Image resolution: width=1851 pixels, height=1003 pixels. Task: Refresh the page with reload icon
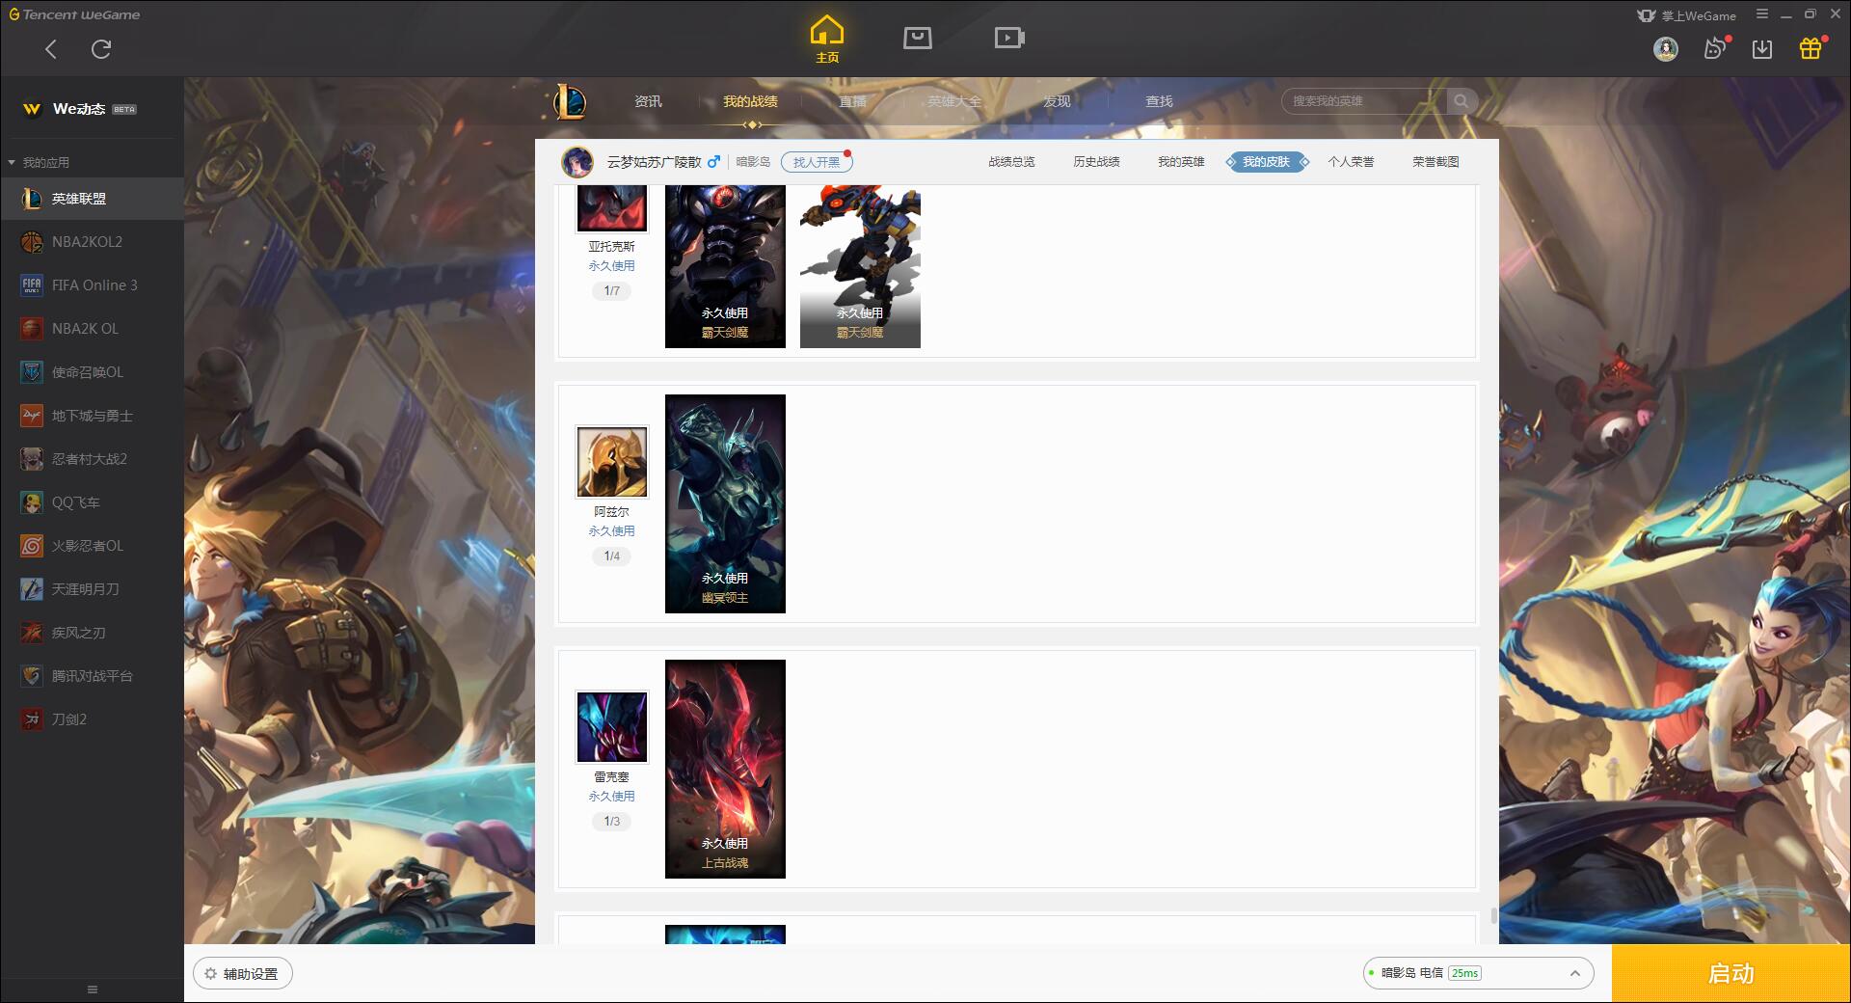click(101, 49)
